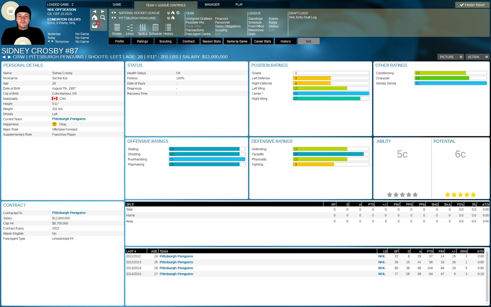491x307 pixels.
Task: Switch to next team using arrow before Pittsburgh Penguins
Action: click(115, 18)
